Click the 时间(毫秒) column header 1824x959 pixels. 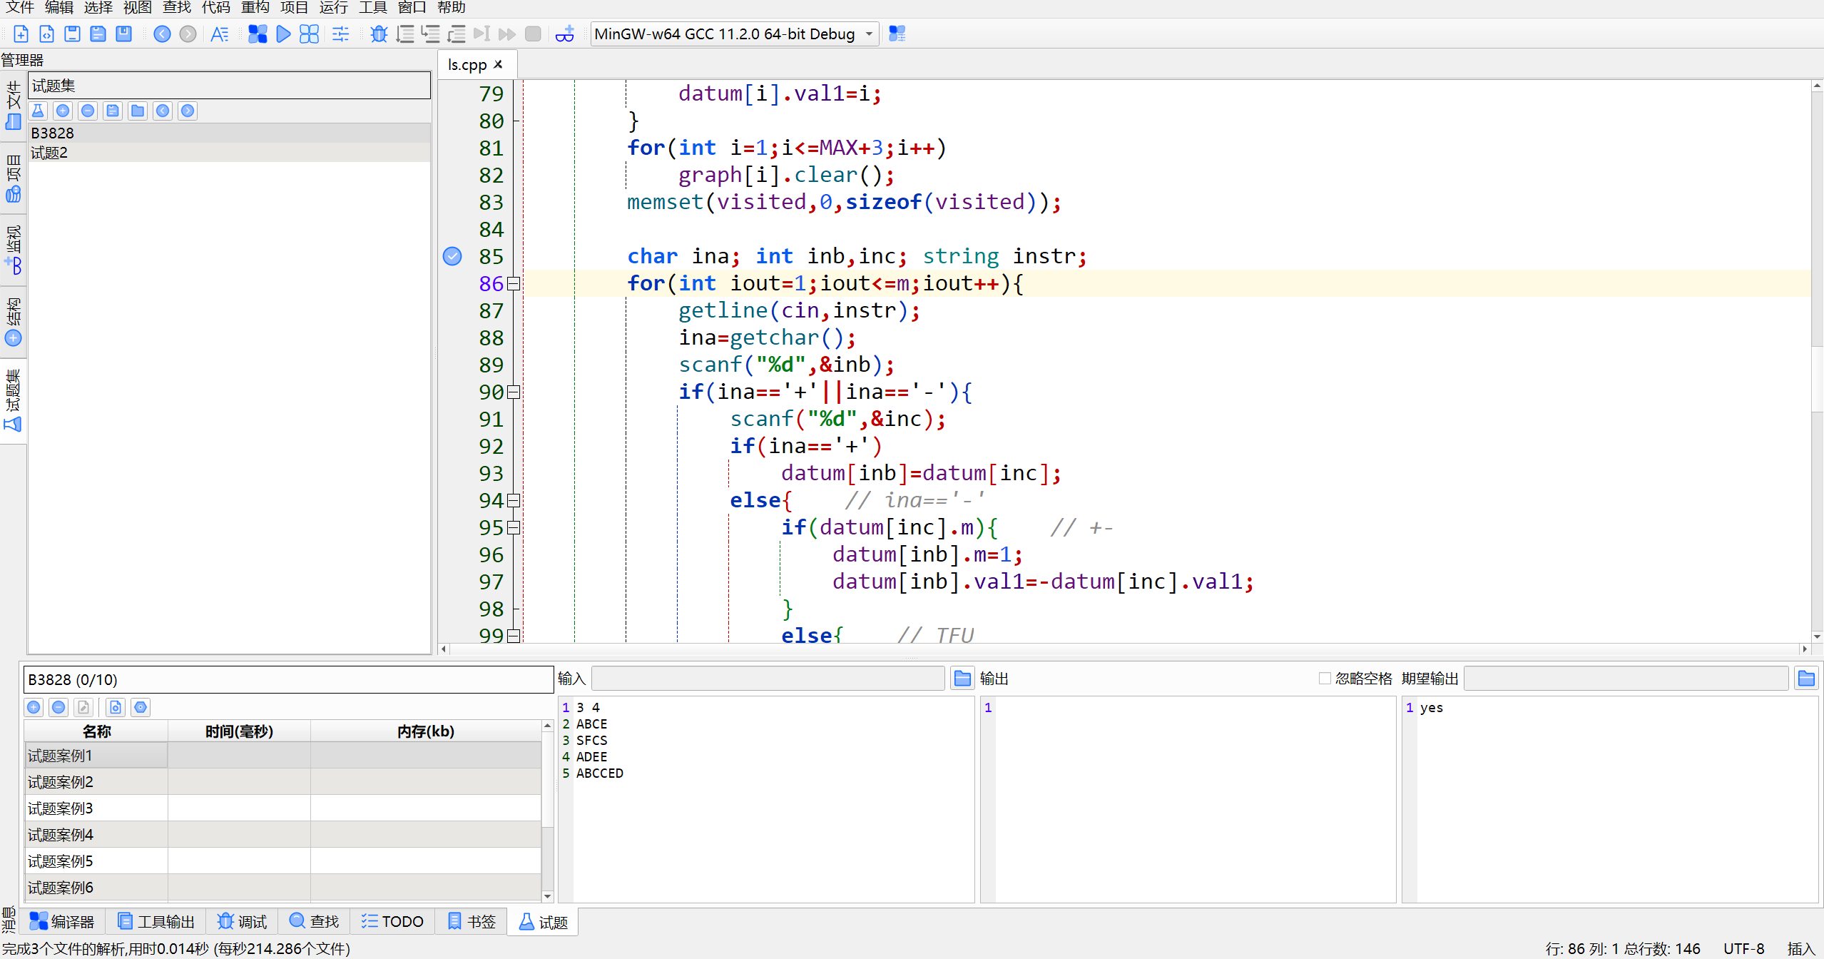coord(239,731)
